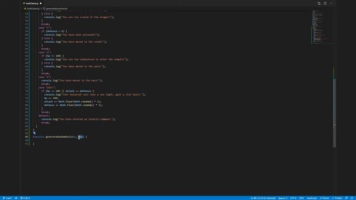This screenshot has height=200, width=356.
Task: Click the unsaved-changes dot on textGame.js tab
Action: (x=41, y=3)
